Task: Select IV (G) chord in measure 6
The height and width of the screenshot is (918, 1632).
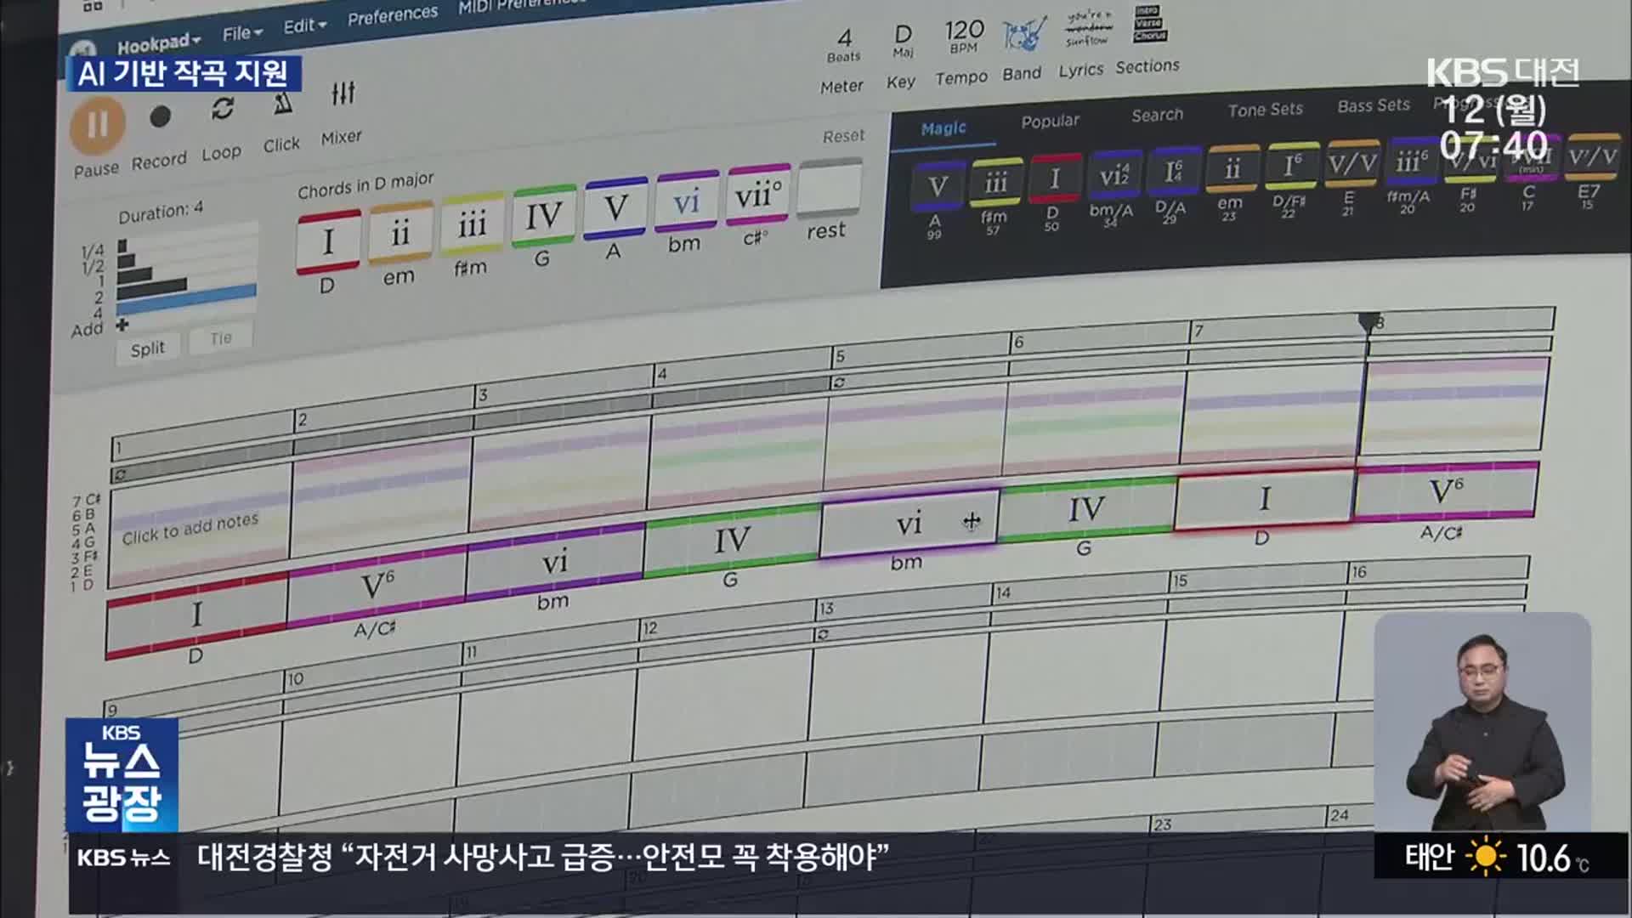Action: (x=1086, y=509)
